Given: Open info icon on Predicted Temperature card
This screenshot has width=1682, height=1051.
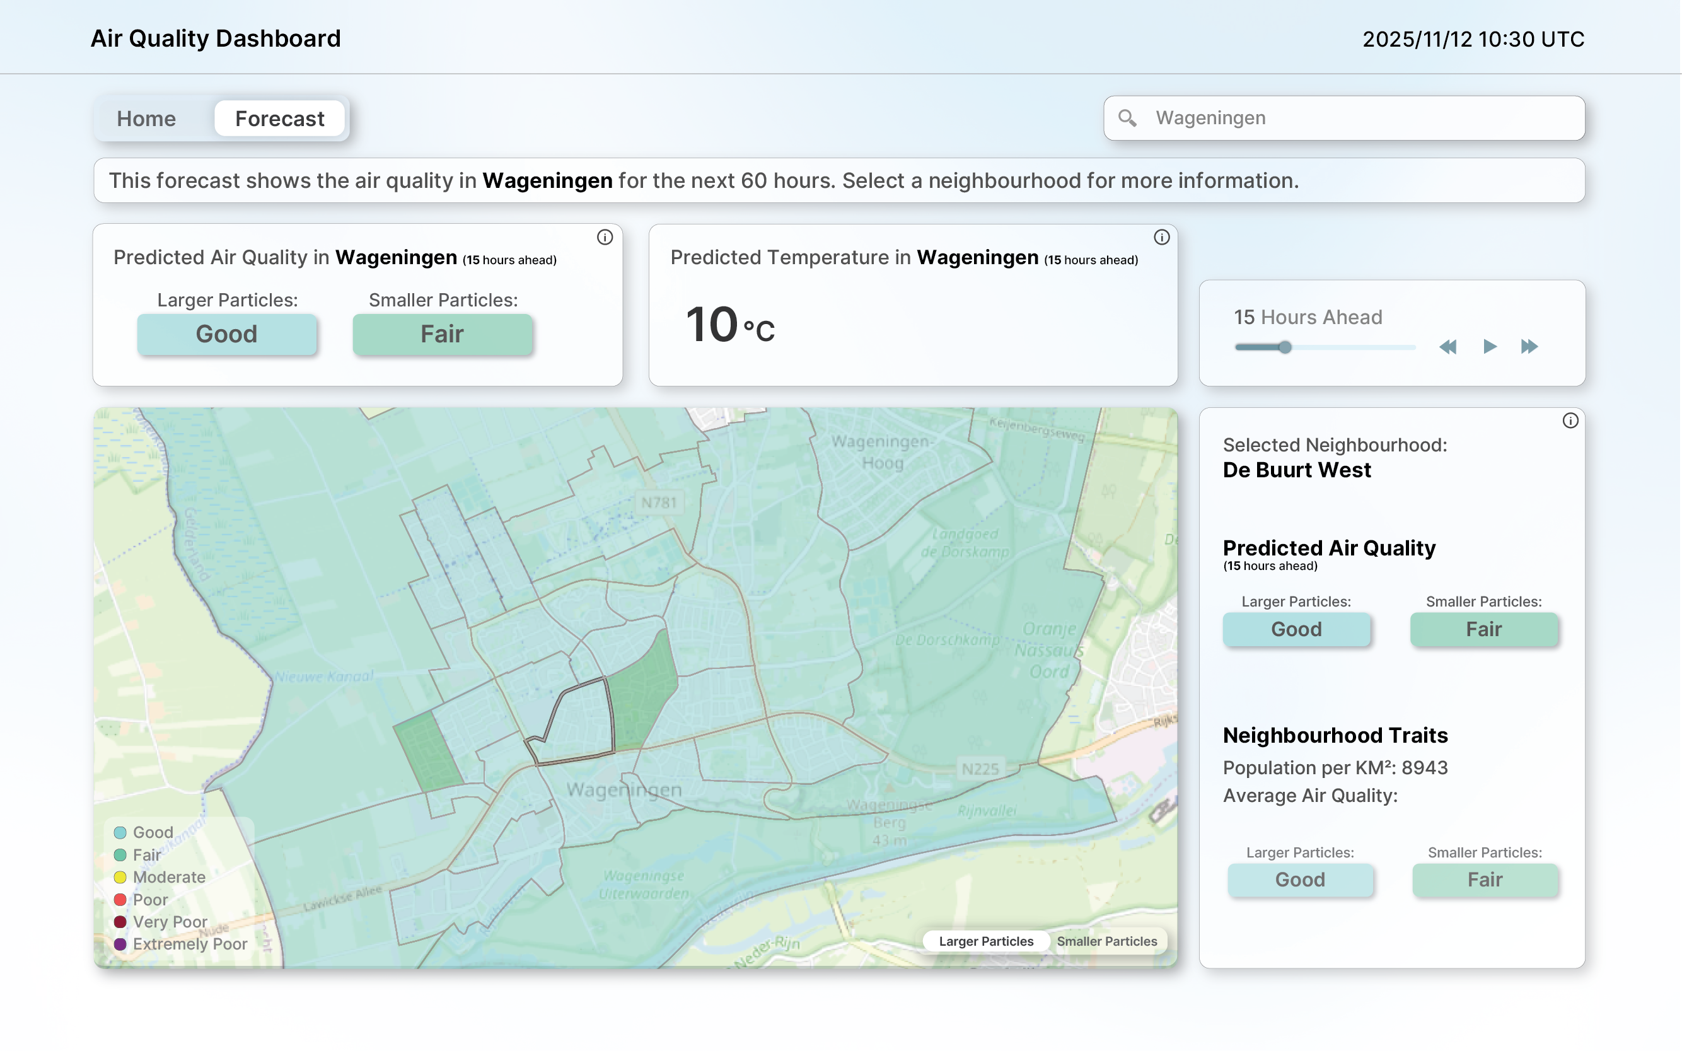Looking at the screenshot, I should [1161, 238].
